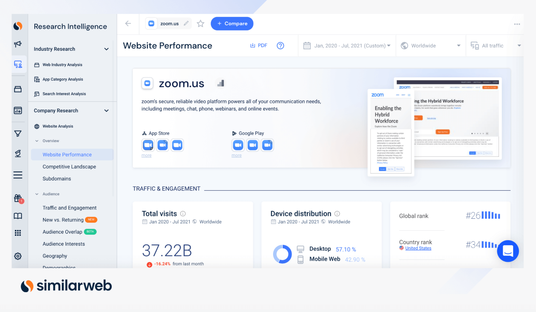Open the apps grid icon
The image size is (536, 312).
pyautogui.click(x=18, y=233)
